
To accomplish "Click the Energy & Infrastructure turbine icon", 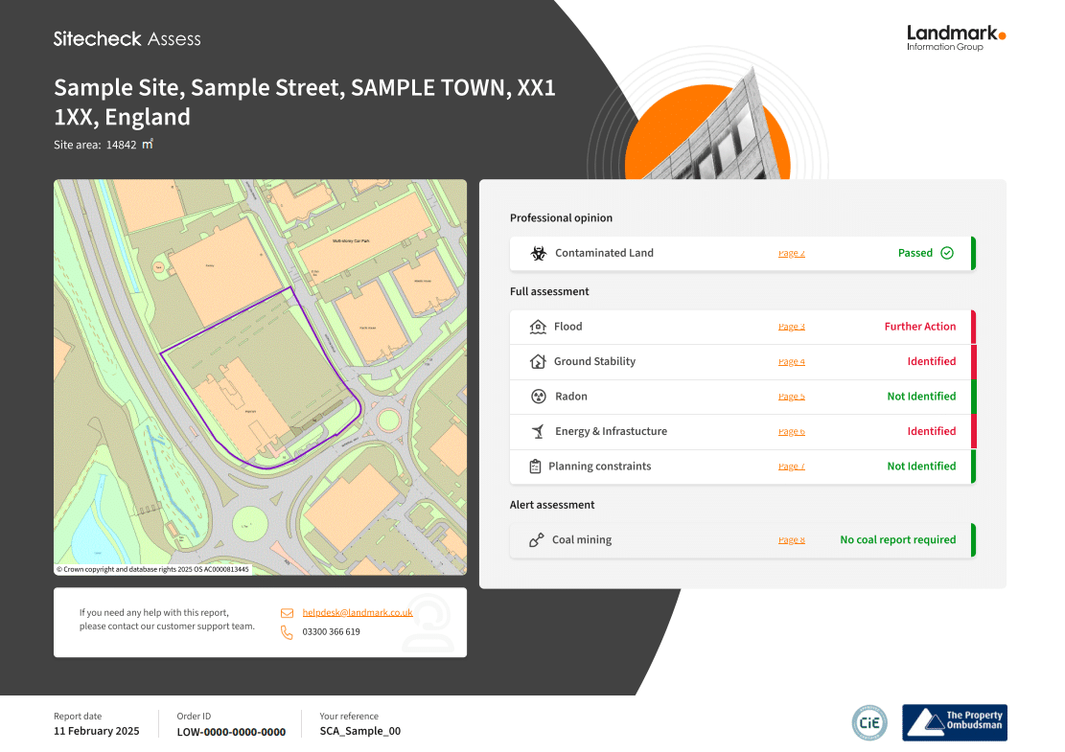I will [538, 431].
